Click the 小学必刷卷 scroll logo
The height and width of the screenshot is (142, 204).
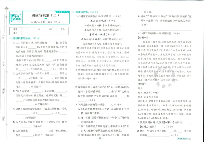[16, 18]
